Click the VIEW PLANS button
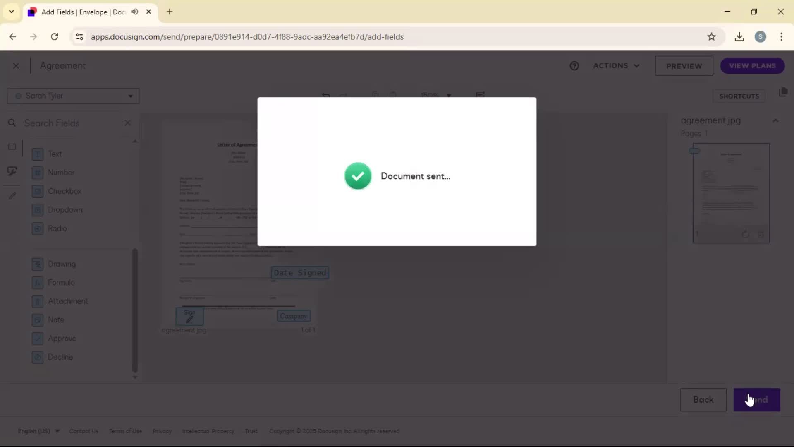Screen dimensions: 794x447 coord(752,66)
